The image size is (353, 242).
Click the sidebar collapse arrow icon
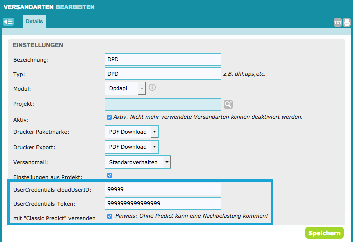point(8,22)
